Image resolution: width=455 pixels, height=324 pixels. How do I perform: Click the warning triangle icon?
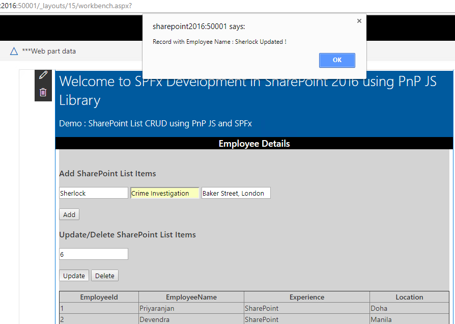coord(14,51)
